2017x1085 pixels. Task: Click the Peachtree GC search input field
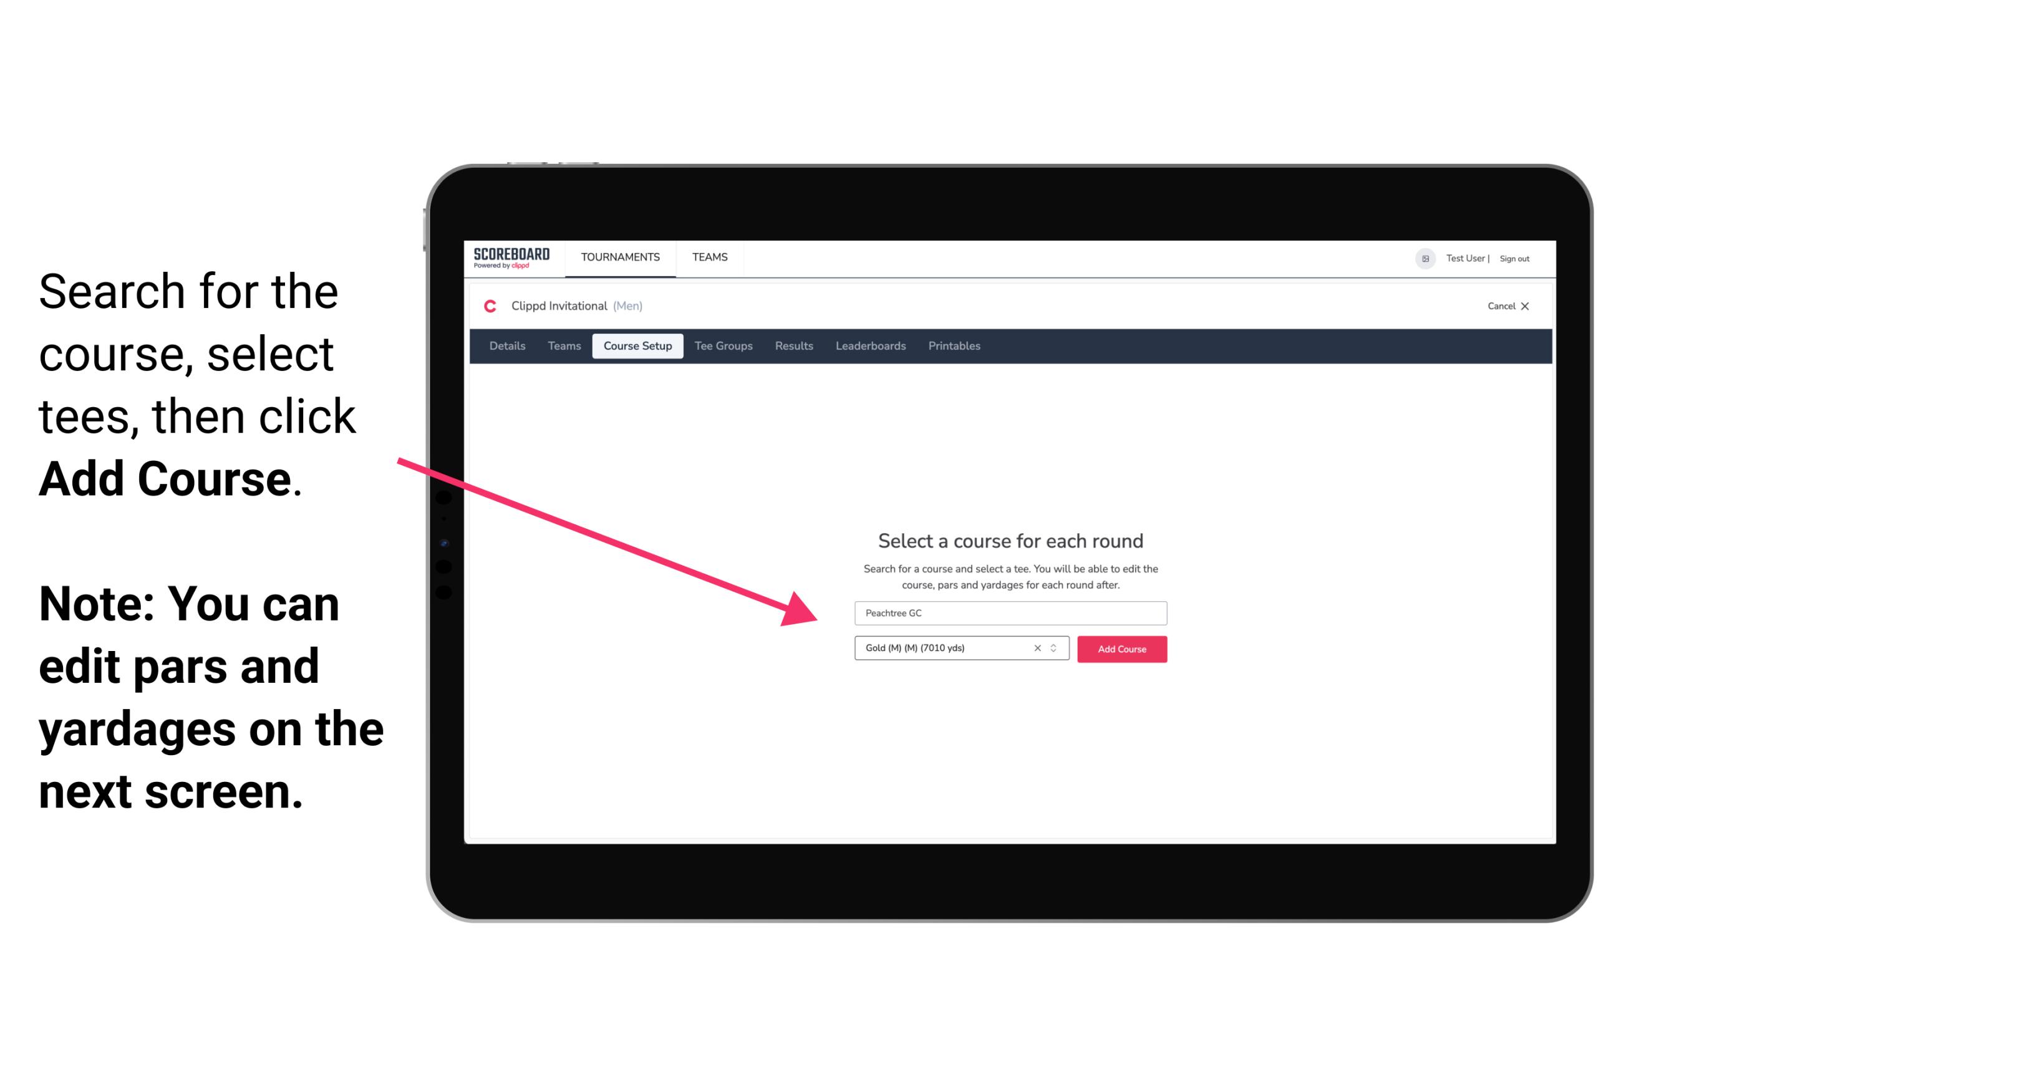point(1009,610)
